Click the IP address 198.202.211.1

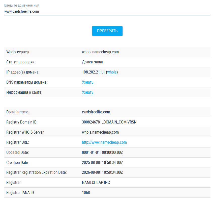click(93, 72)
